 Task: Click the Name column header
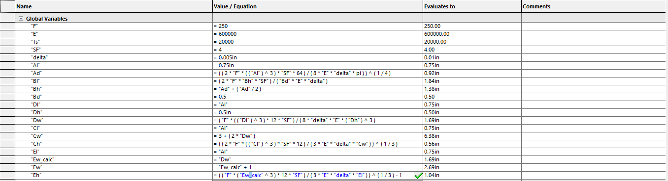[113, 6]
